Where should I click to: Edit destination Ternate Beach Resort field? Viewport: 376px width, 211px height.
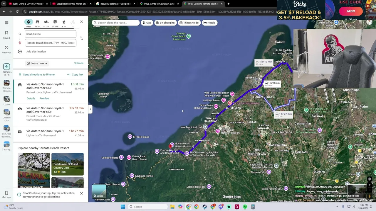coord(51,43)
